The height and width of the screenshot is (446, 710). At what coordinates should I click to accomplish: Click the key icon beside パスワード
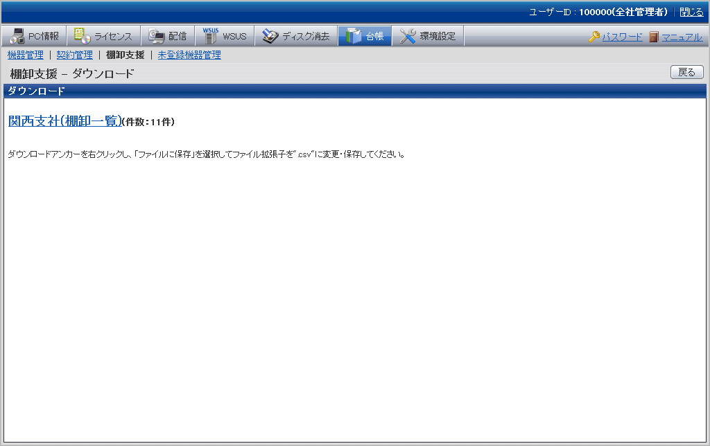tap(594, 37)
